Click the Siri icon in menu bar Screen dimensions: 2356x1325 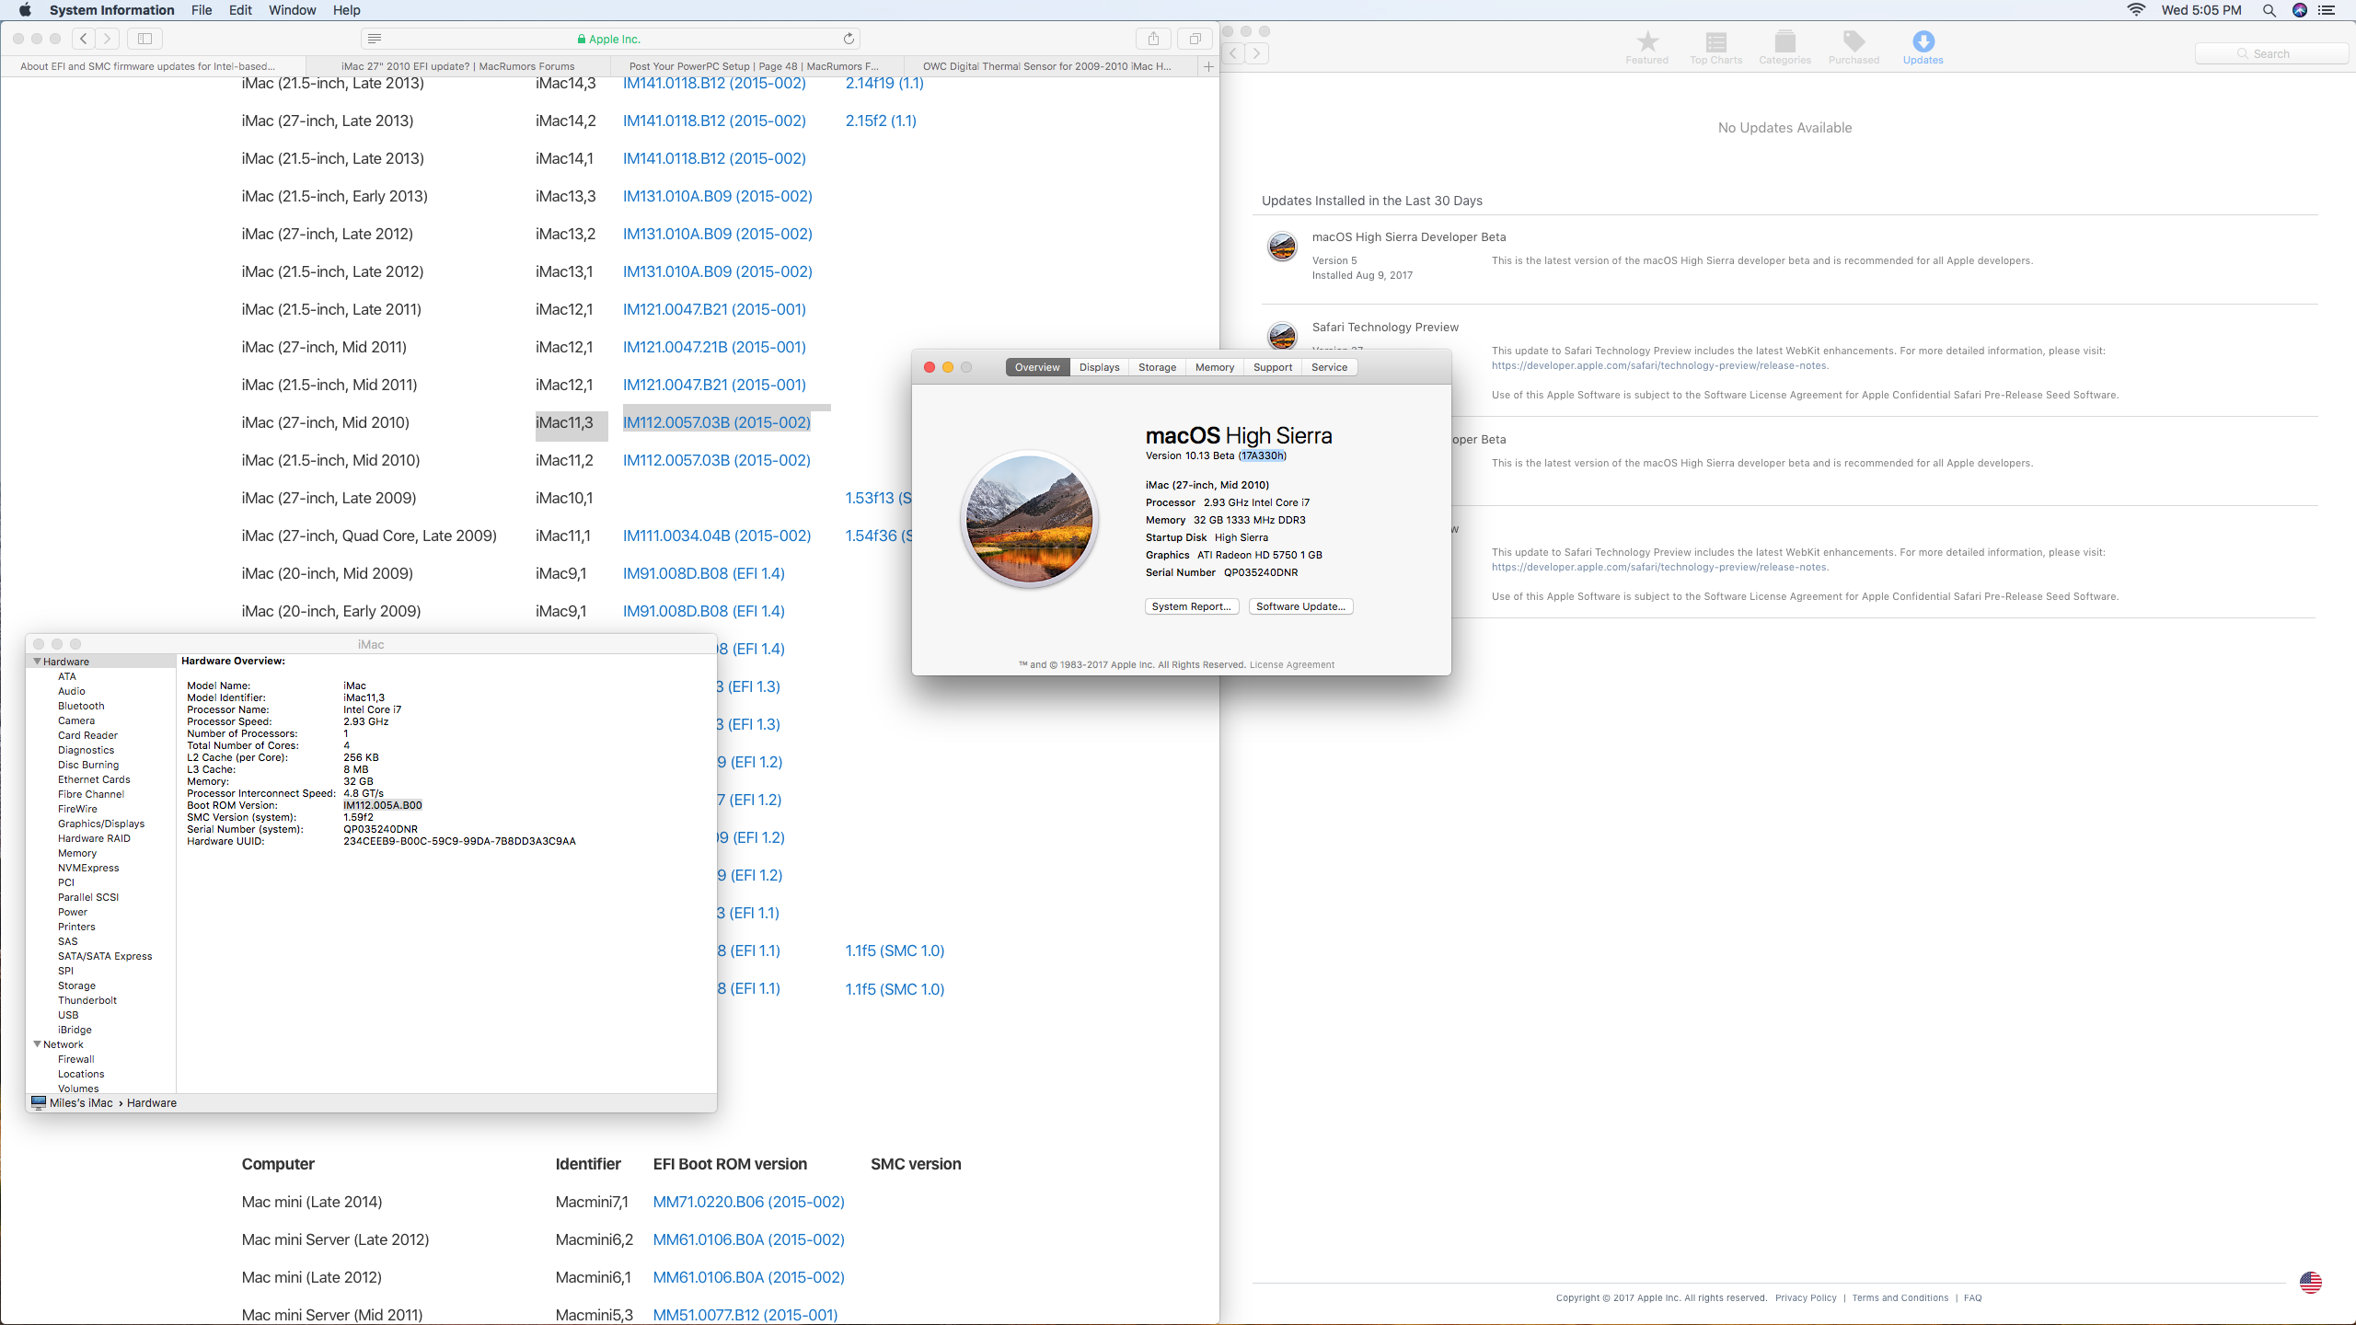click(x=2299, y=10)
